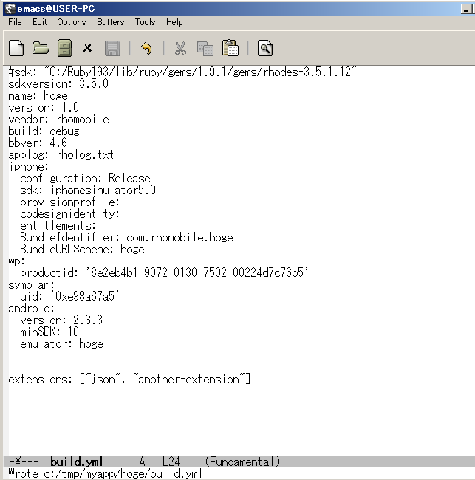Click 'bbver: 4.6' line
Viewport: 475px width, 480px height.
tap(38, 143)
